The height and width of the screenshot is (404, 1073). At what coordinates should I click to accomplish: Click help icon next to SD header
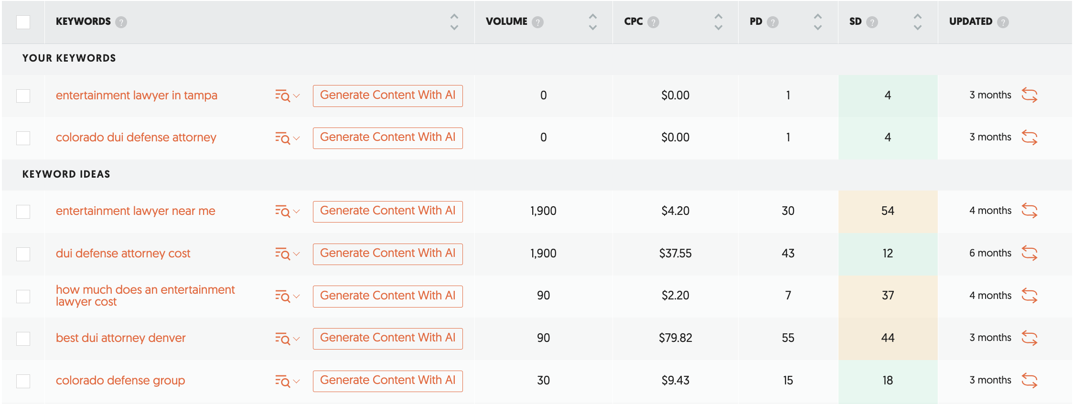(x=872, y=22)
